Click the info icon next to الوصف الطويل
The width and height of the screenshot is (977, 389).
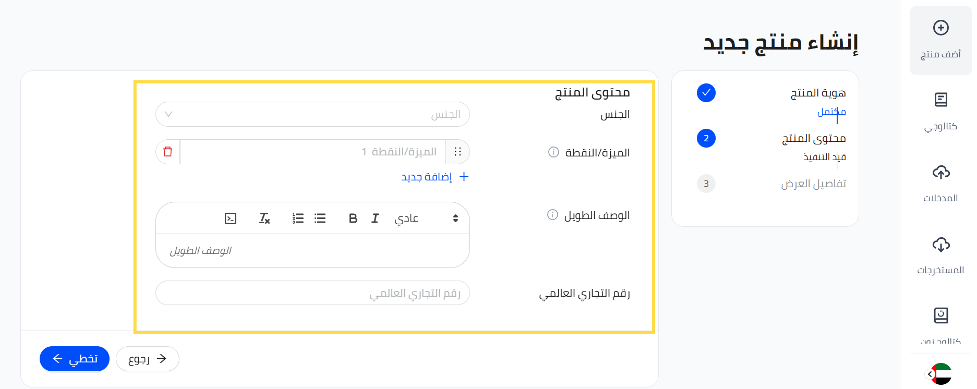552,215
